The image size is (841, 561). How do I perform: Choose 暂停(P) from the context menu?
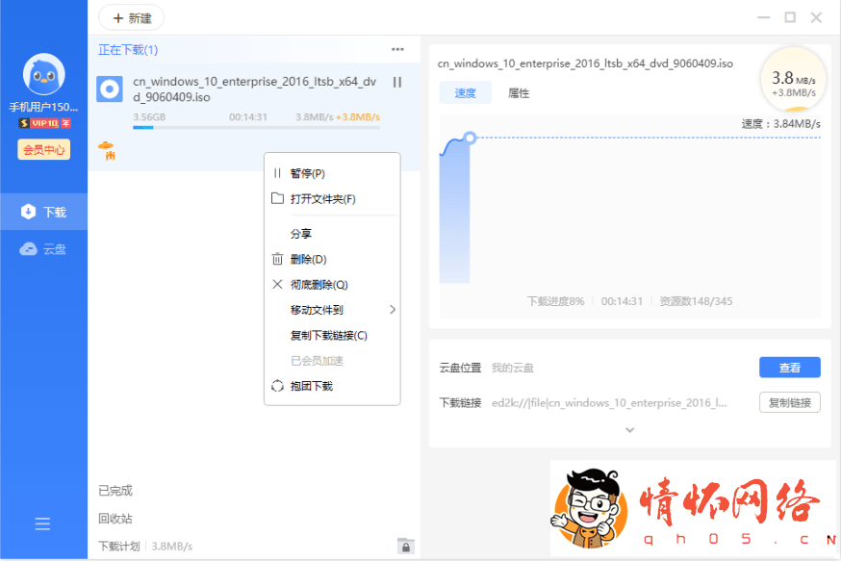pos(332,173)
